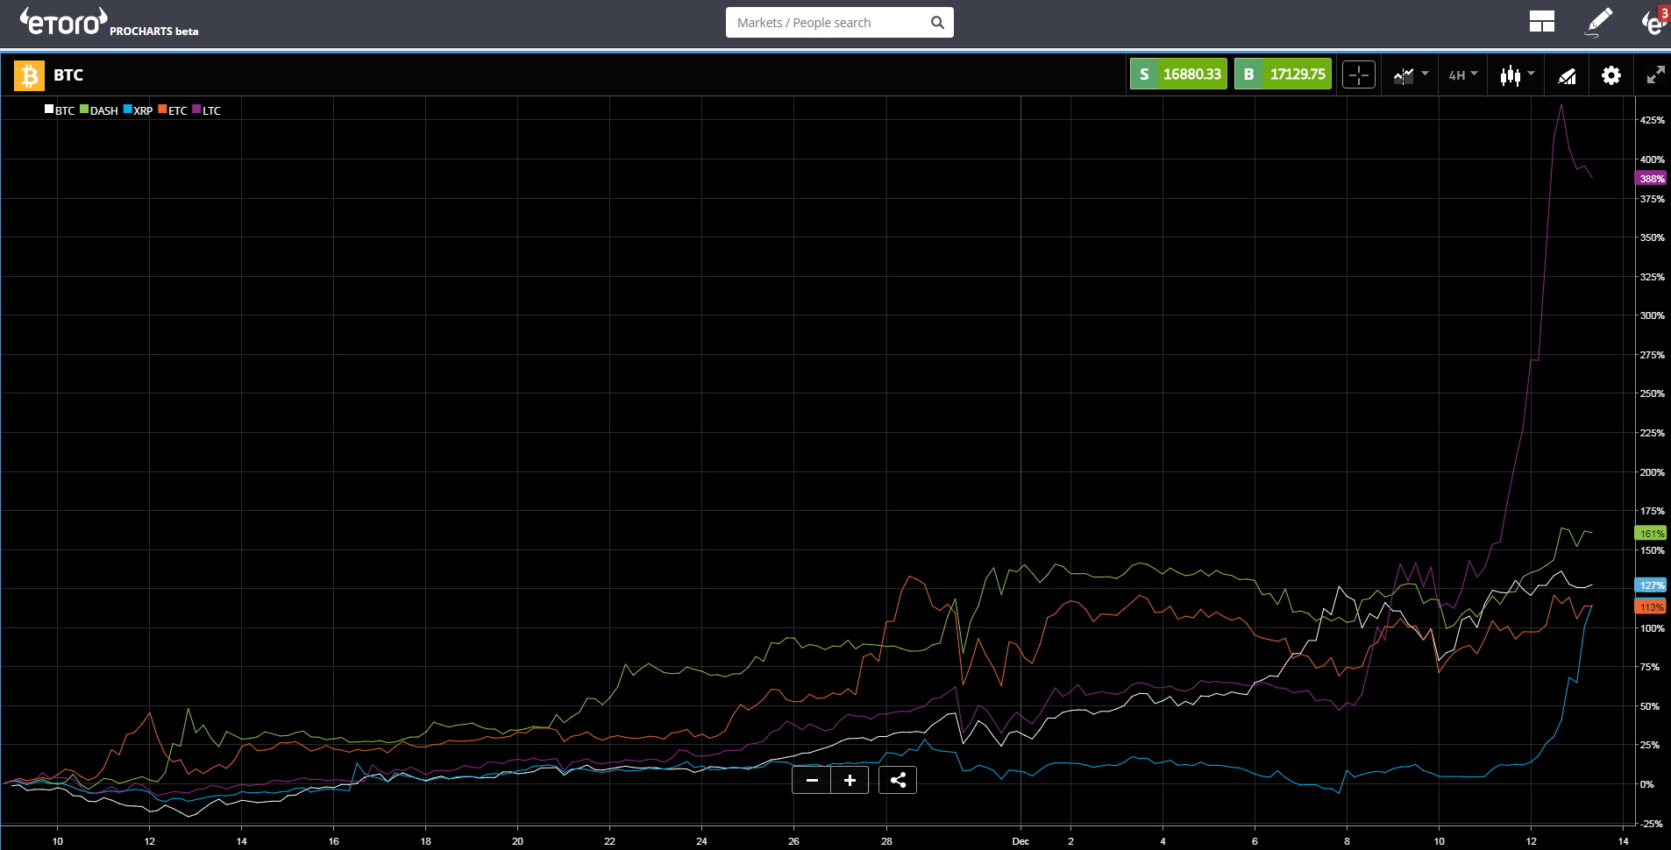The height and width of the screenshot is (850, 1671).
Task: Click the ETC legend label
Action: tap(178, 110)
